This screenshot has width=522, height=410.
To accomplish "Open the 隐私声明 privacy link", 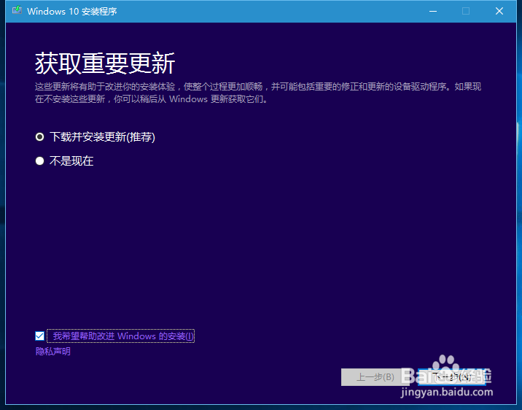I will coord(53,352).
